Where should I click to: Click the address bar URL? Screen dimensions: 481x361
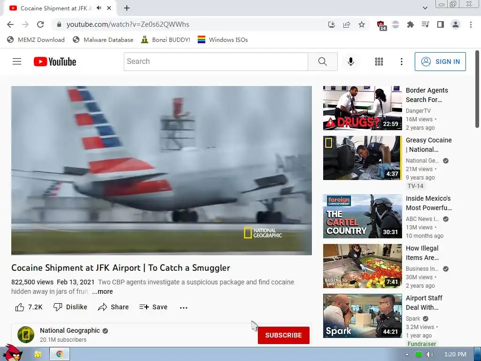128,24
